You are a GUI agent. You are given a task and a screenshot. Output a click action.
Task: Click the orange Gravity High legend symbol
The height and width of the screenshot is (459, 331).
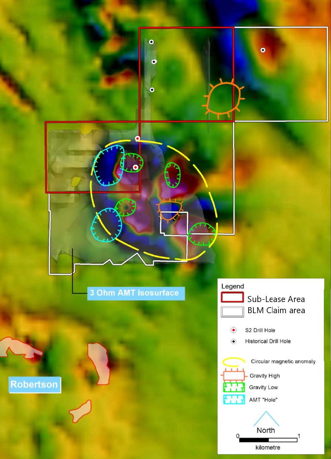(x=234, y=376)
